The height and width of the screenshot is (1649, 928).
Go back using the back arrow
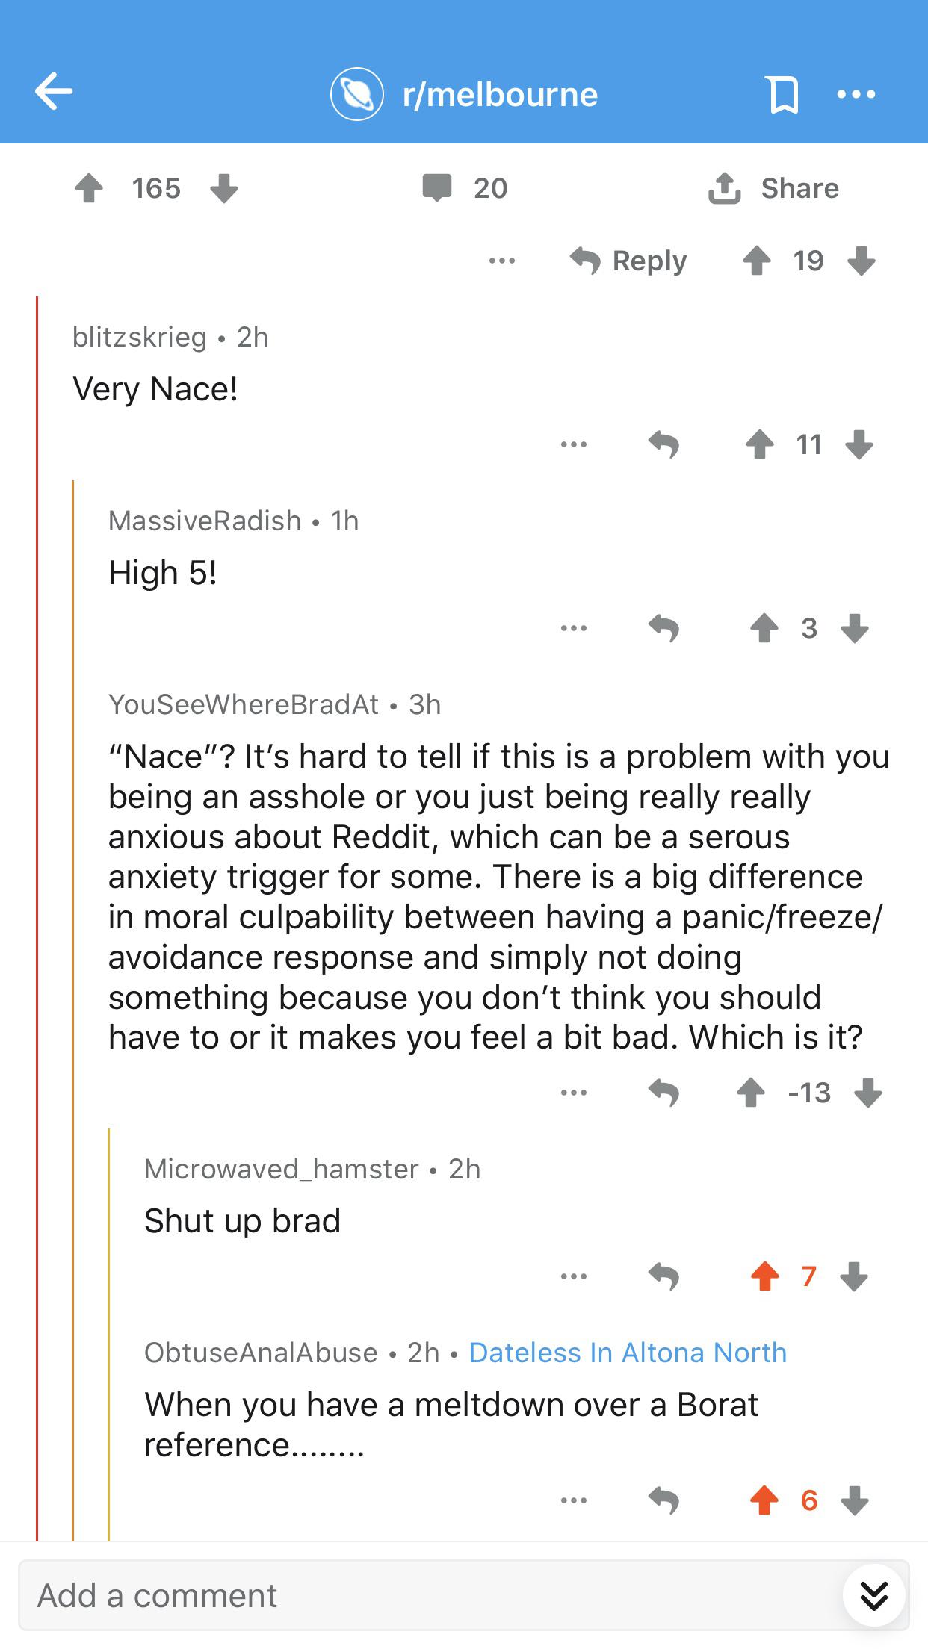tap(52, 92)
